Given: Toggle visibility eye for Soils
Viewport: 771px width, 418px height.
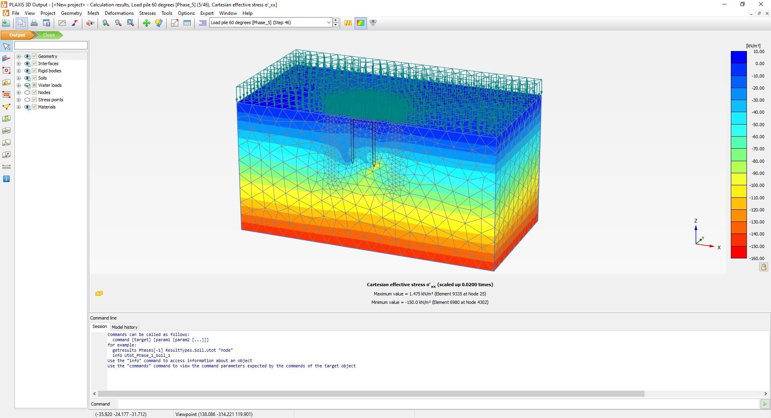Looking at the screenshot, I should click(27, 78).
